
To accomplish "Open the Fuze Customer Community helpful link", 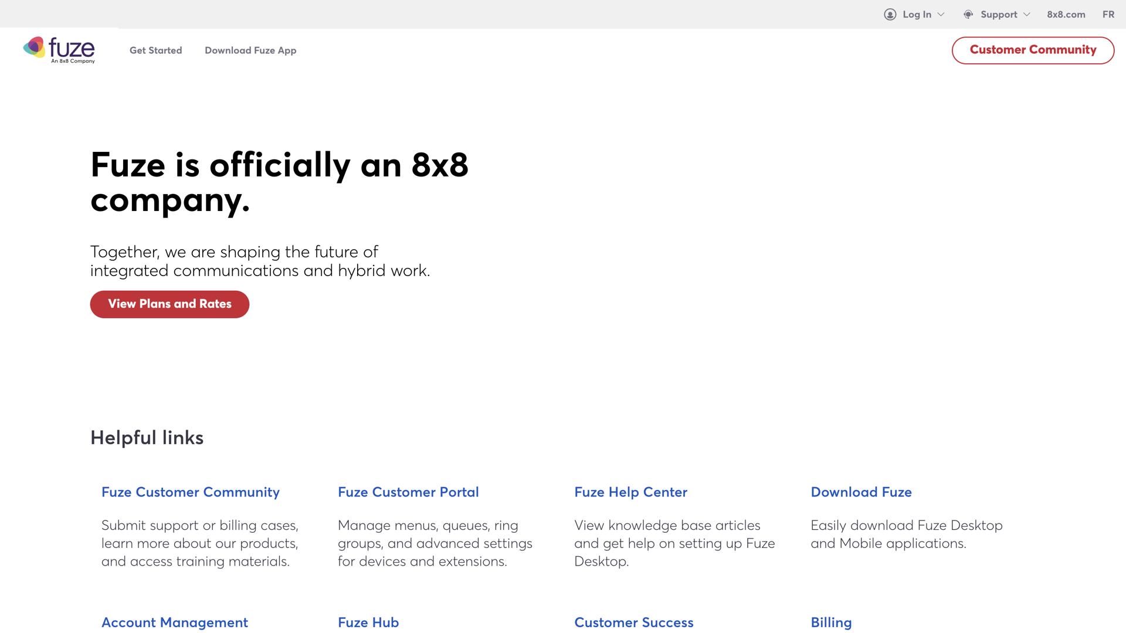I will [x=190, y=492].
